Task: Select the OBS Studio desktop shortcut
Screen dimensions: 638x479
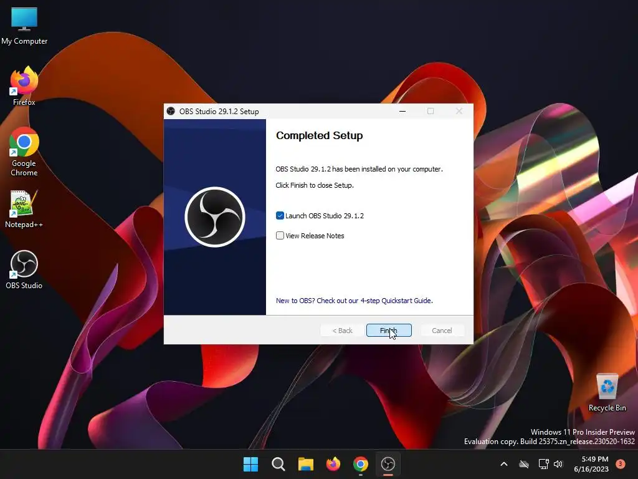Action: 24,269
